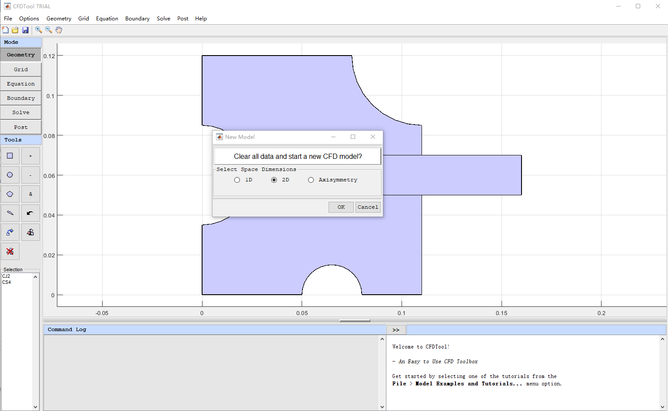Confirm new model with OK
Screen dimensions: 668x411
pyautogui.click(x=341, y=207)
